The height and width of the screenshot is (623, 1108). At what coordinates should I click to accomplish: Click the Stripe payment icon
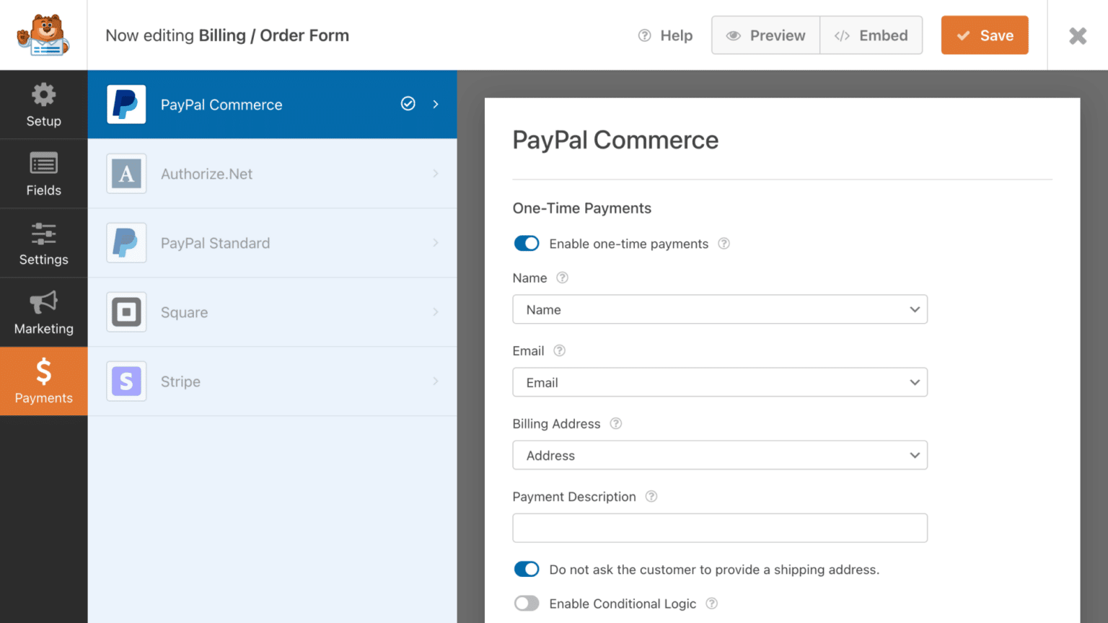126,381
